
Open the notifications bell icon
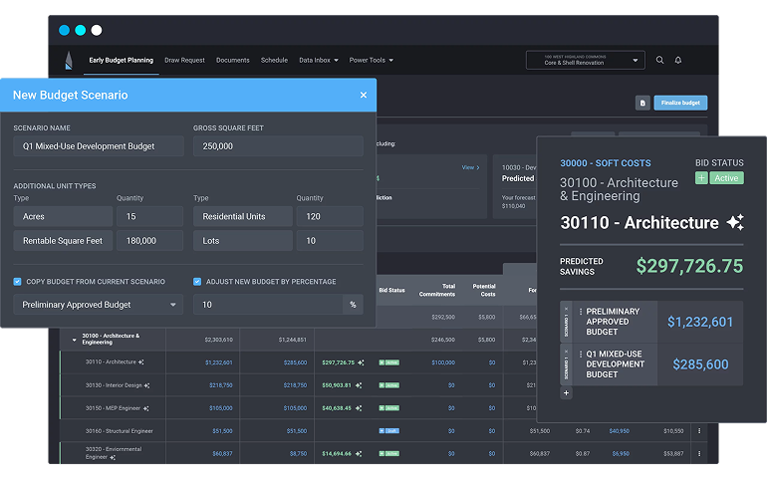pos(678,60)
